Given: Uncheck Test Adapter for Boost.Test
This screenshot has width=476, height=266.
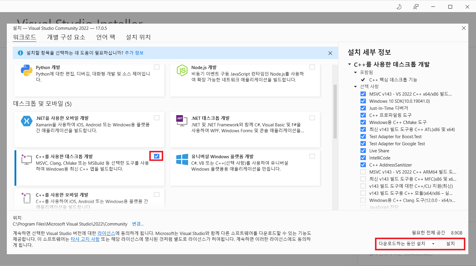Looking at the screenshot, I should (x=363, y=136).
